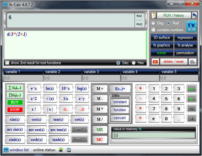Click the factorial x! key

[x=34, y=109]
